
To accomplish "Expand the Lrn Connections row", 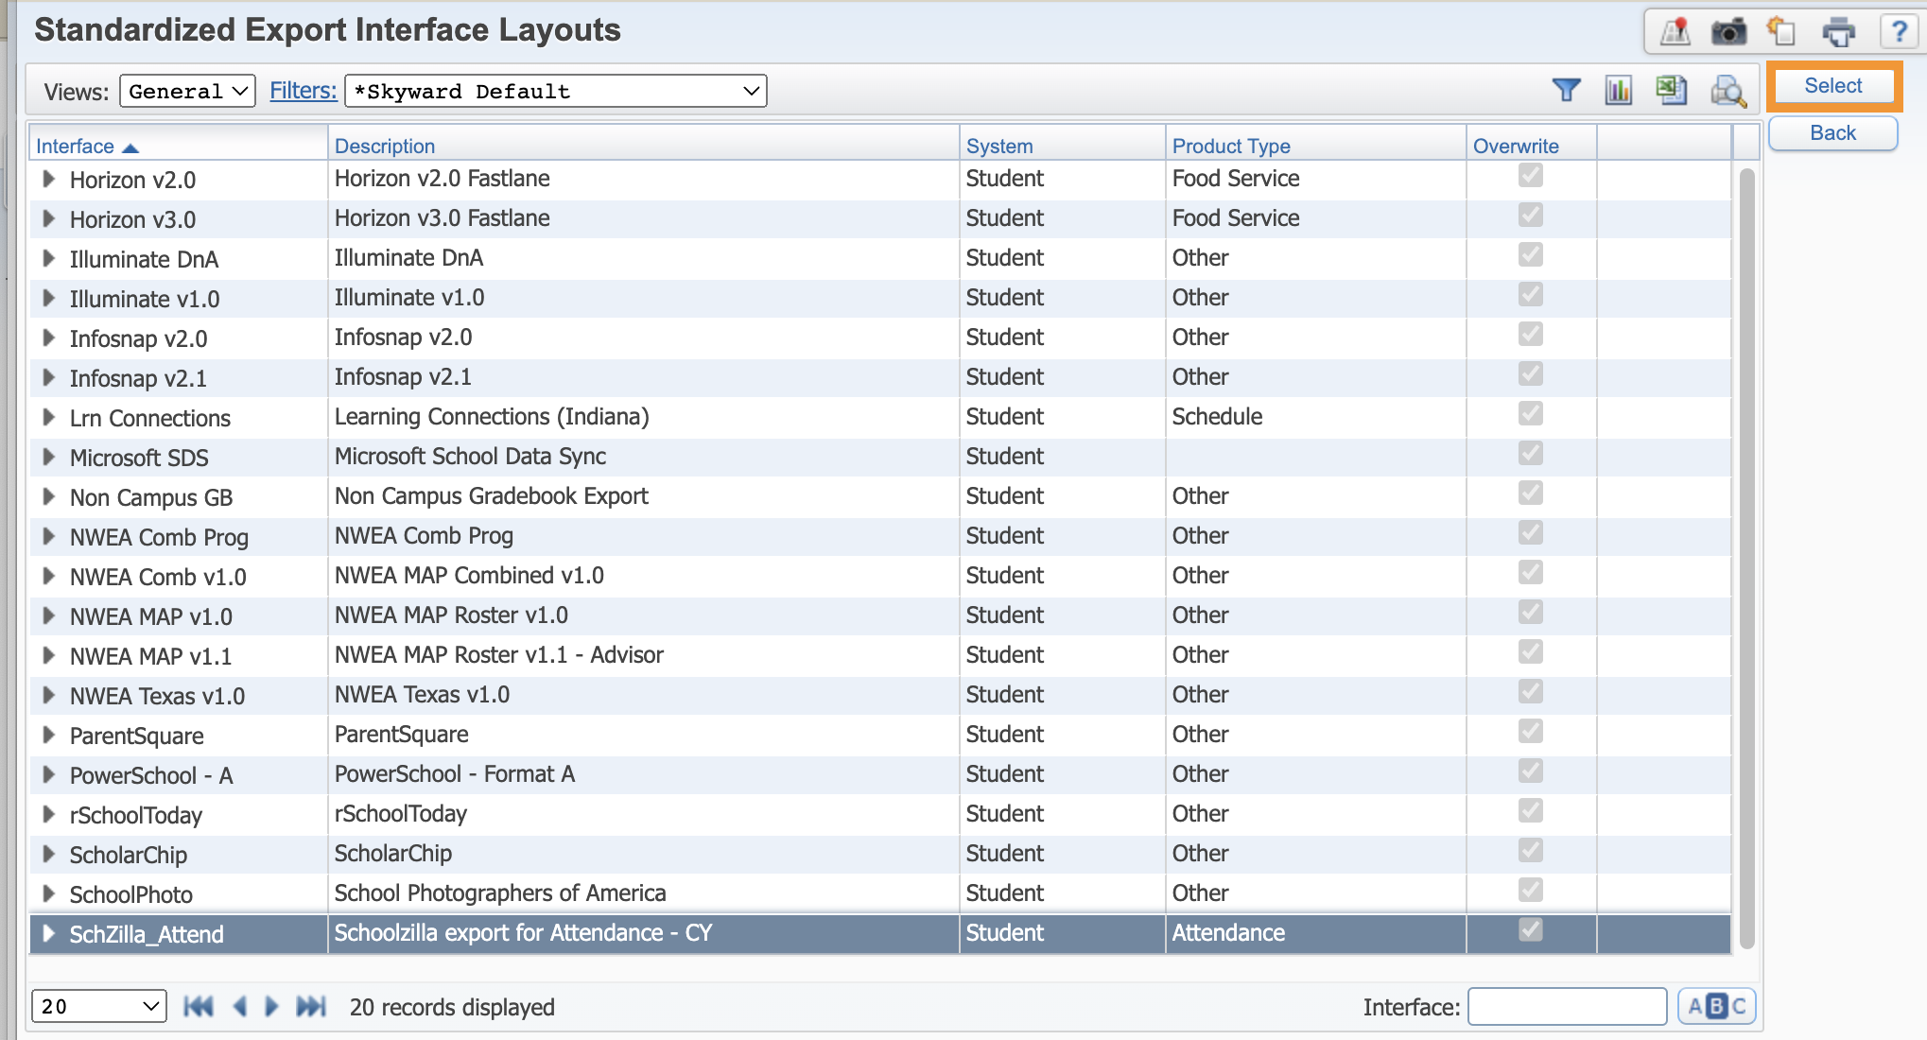I will coord(49,418).
